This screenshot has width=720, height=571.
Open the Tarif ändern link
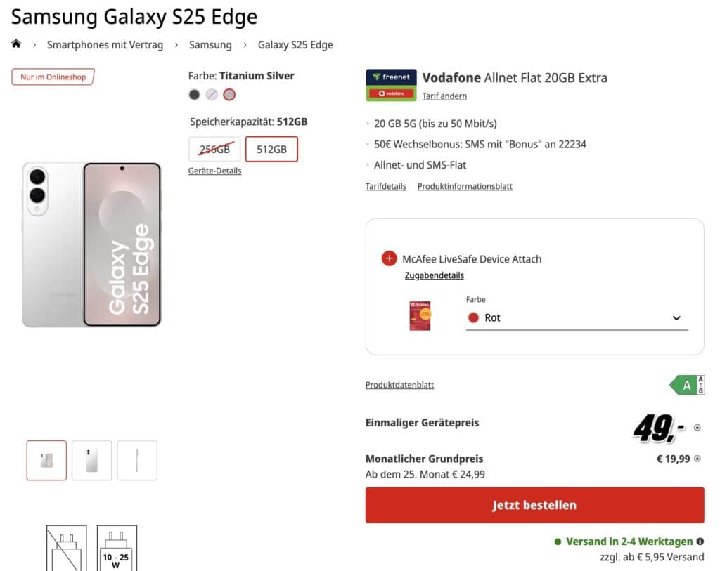444,96
